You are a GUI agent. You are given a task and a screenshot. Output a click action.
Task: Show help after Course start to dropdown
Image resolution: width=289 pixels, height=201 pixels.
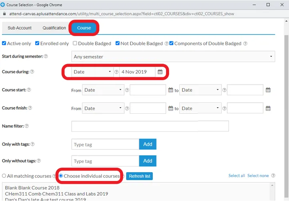(x=224, y=90)
